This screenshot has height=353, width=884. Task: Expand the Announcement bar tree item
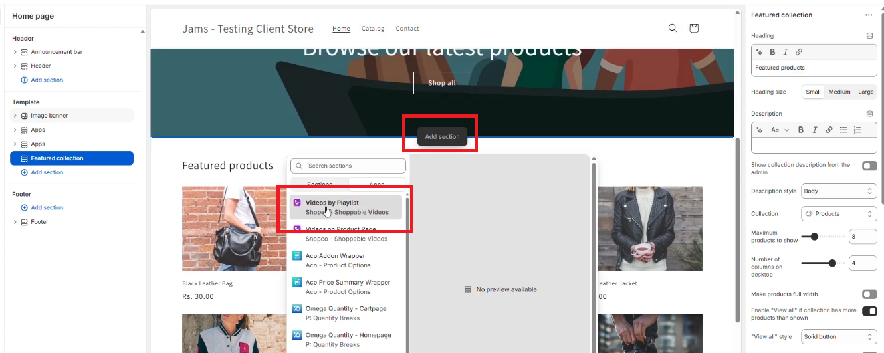15,52
